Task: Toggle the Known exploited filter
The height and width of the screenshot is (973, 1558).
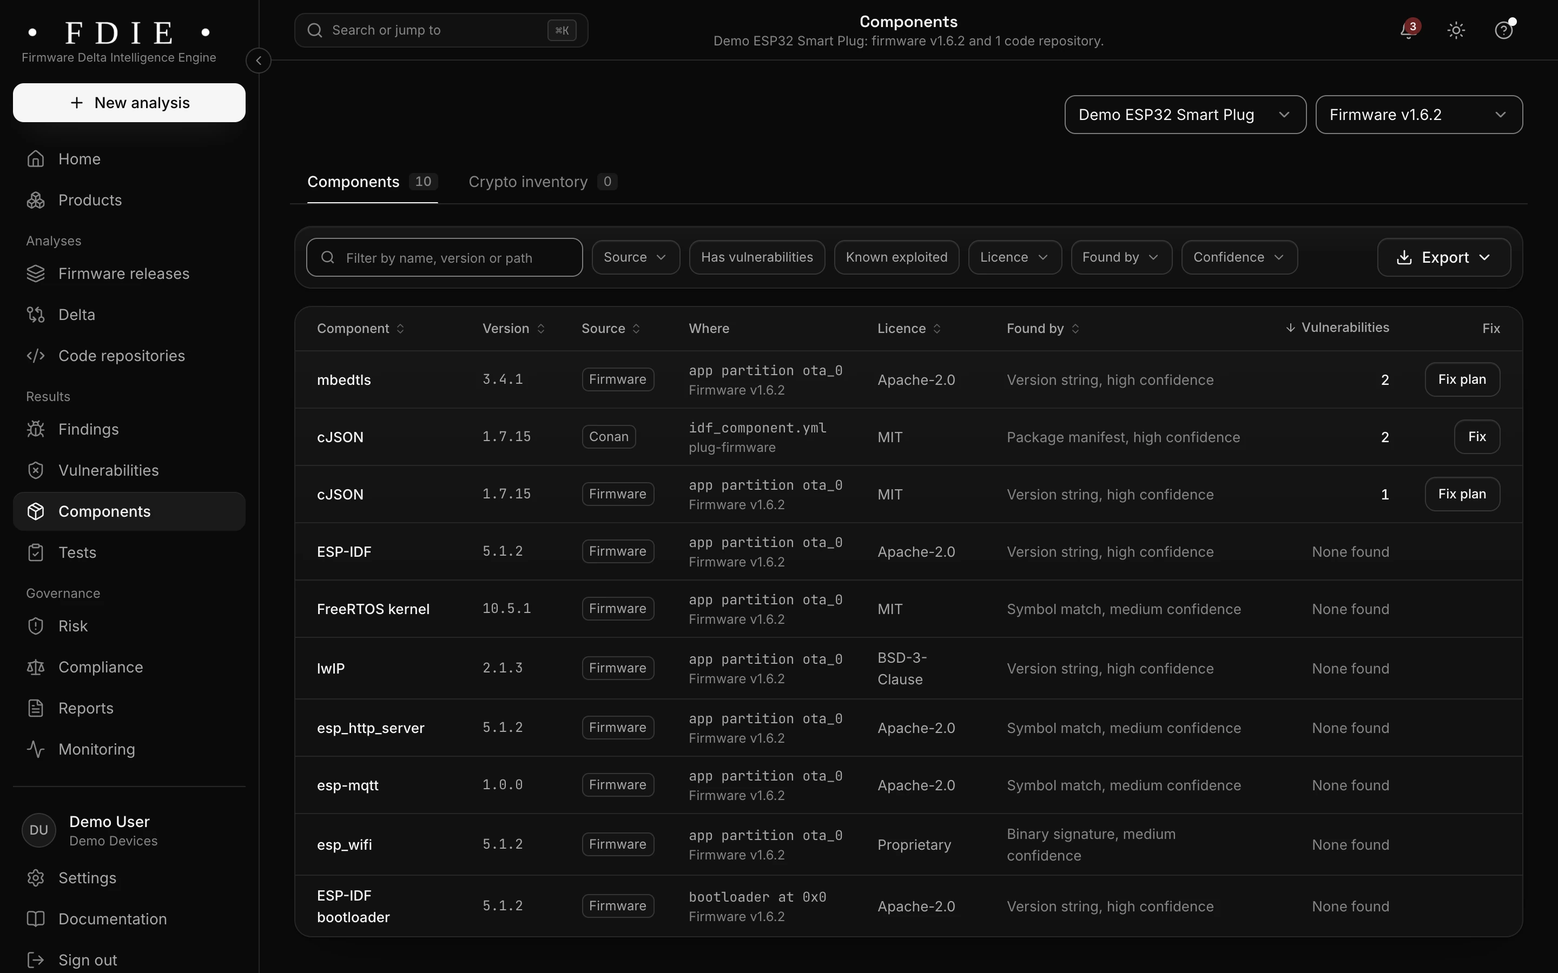Action: click(x=896, y=257)
